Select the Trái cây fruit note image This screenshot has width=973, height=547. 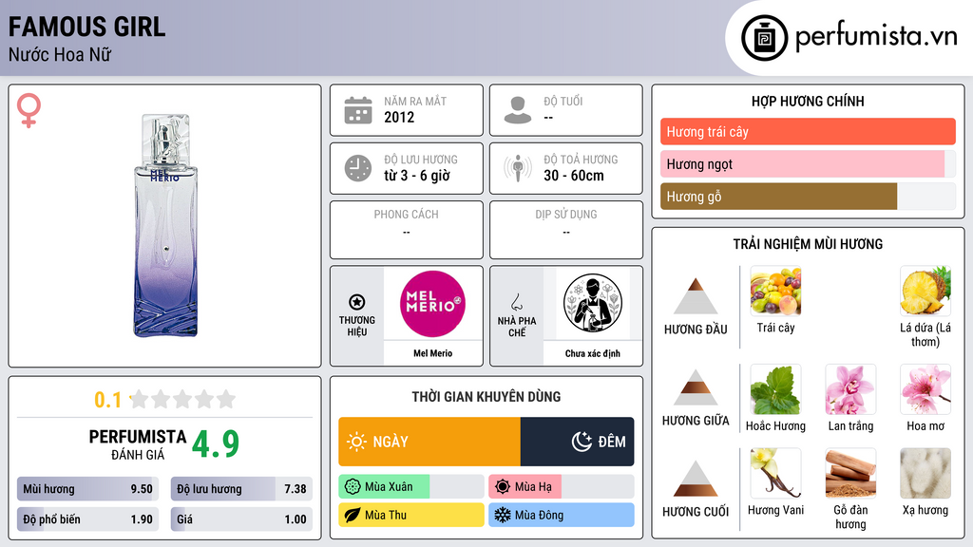[x=775, y=291]
